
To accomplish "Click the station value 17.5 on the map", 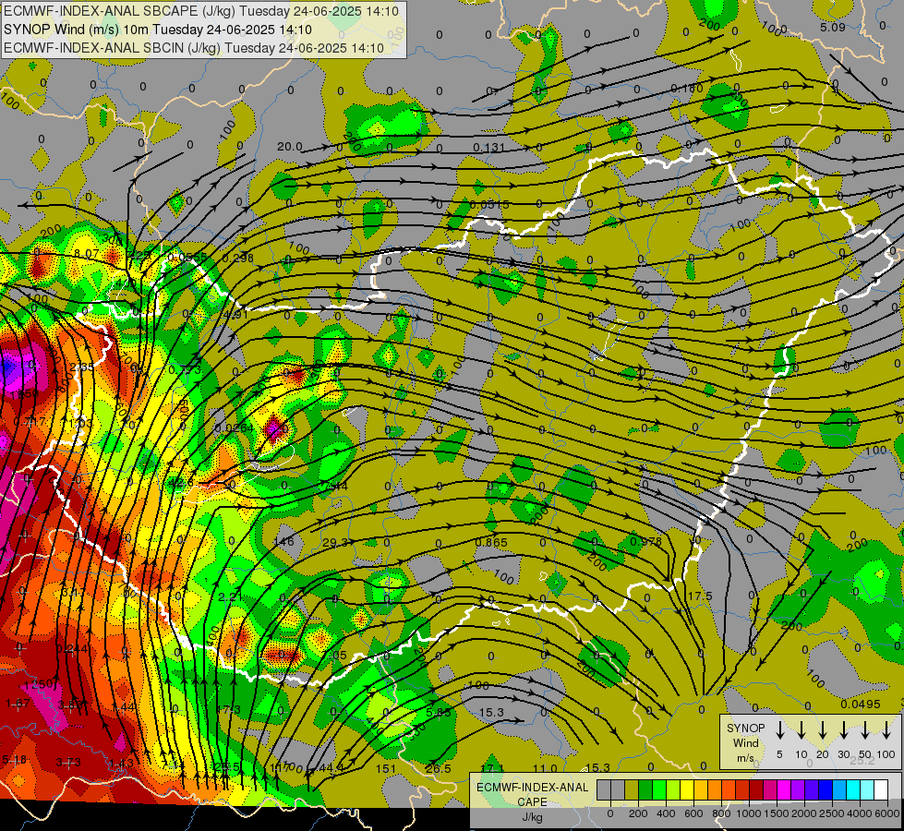I will pyautogui.click(x=700, y=596).
